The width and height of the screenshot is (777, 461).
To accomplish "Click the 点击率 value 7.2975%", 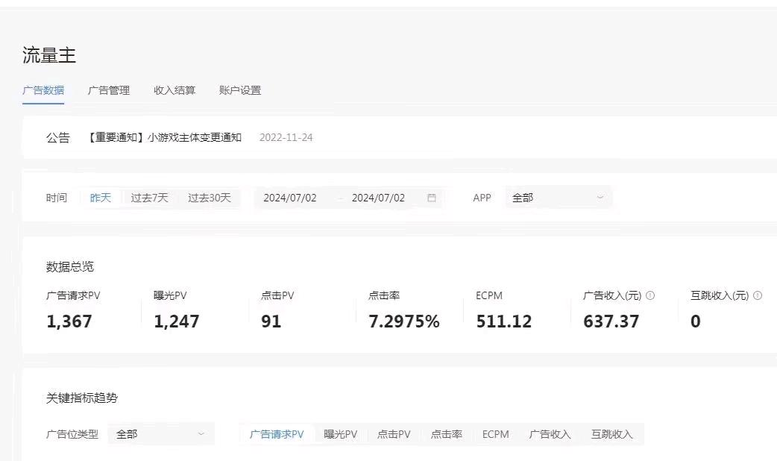I will 404,322.
